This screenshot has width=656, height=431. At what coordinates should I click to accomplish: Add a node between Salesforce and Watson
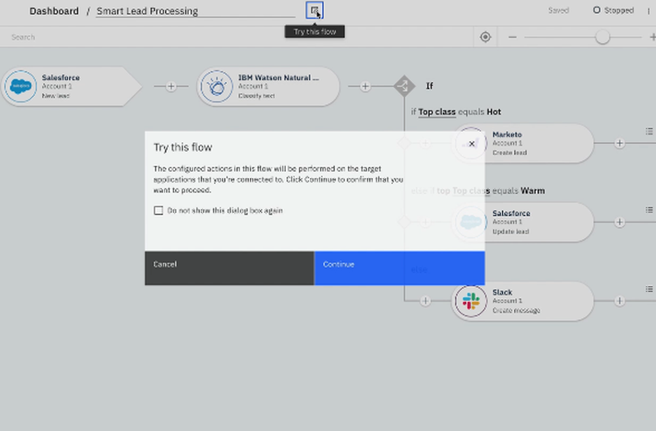171,86
